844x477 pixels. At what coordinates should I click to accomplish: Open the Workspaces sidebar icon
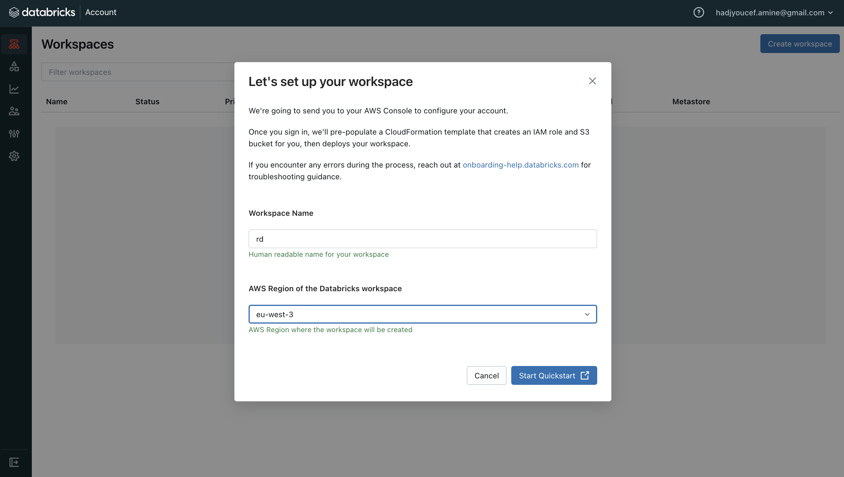(x=14, y=44)
